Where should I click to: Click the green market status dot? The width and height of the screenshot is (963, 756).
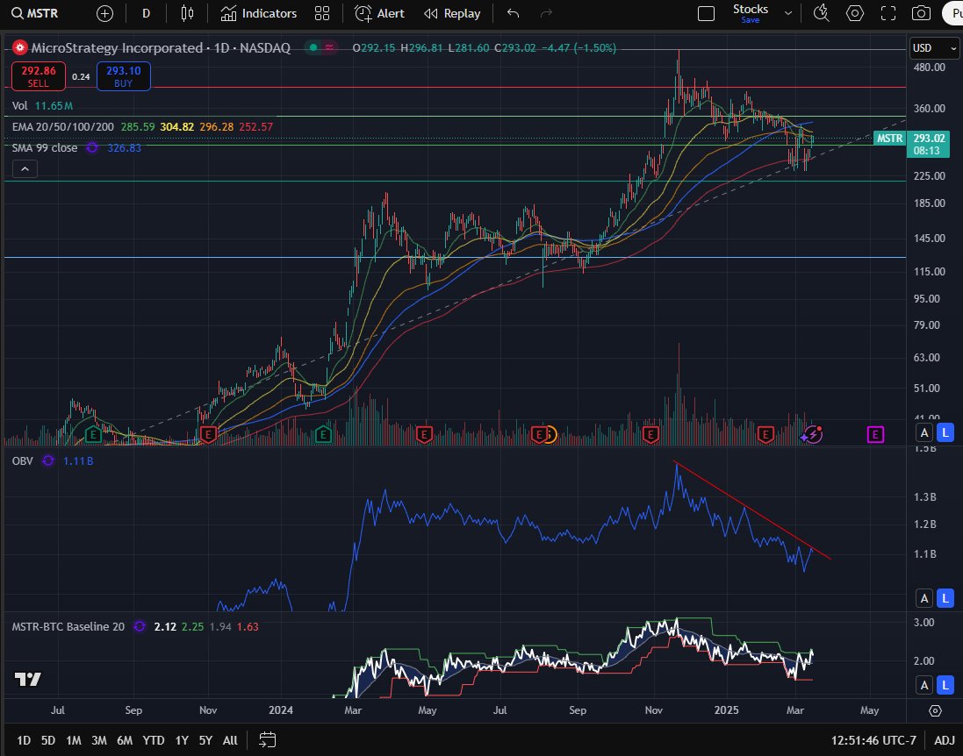314,48
